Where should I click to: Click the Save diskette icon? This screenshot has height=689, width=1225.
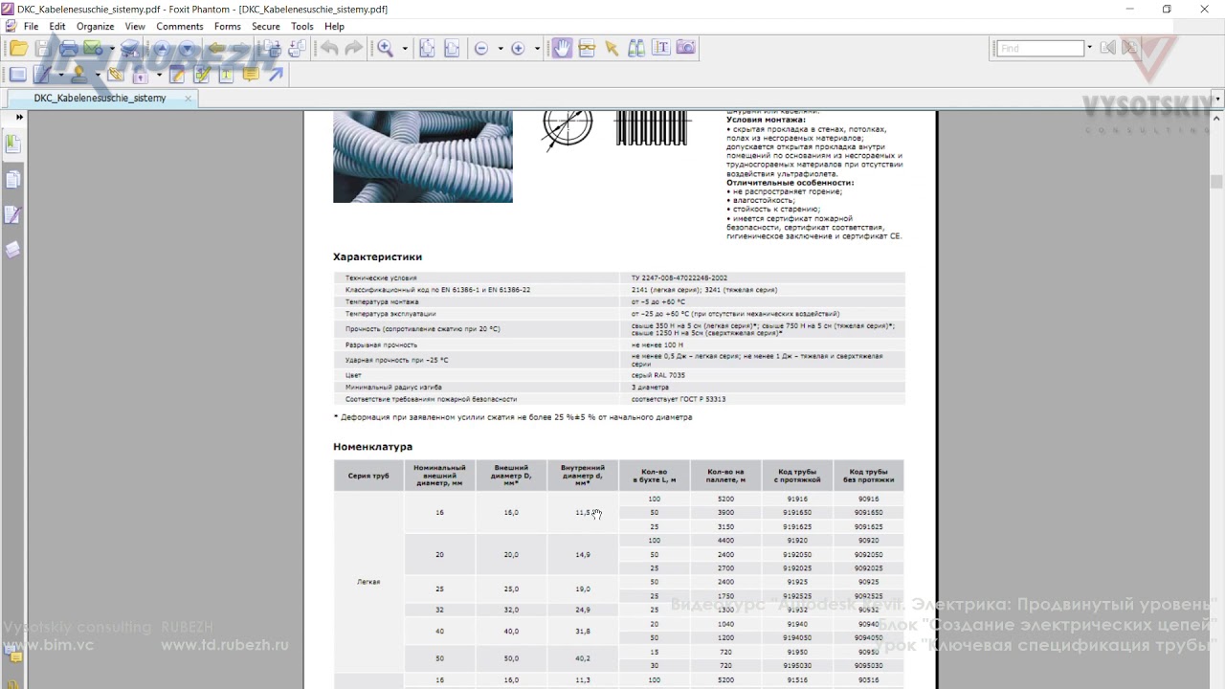[43, 49]
